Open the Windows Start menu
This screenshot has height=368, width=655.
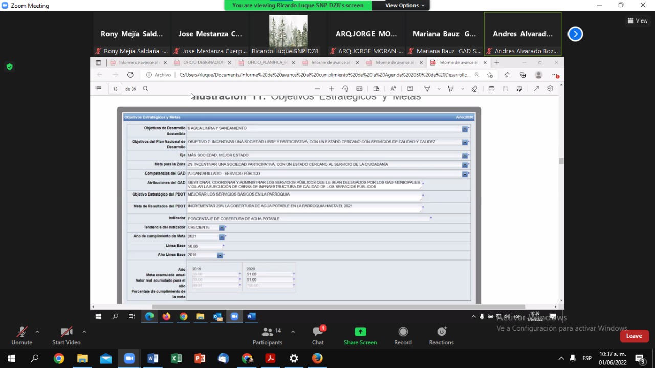pyautogui.click(x=11, y=358)
